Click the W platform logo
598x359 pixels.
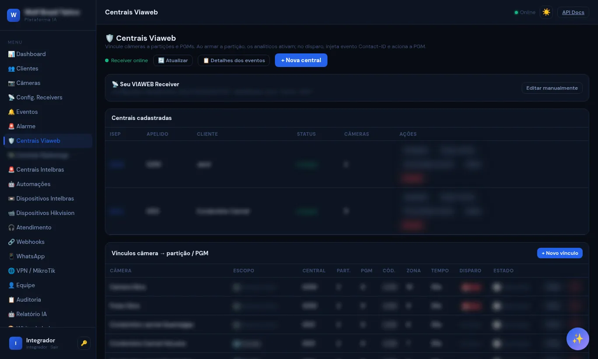coord(14,15)
